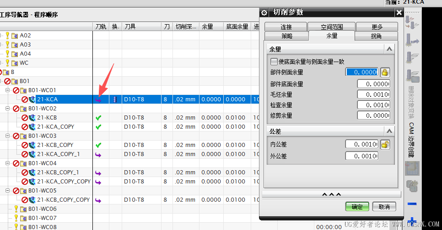The width and height of the screenshot is (442, 230).
Task: Click the 刀具 column header
Action: point(141,26)
